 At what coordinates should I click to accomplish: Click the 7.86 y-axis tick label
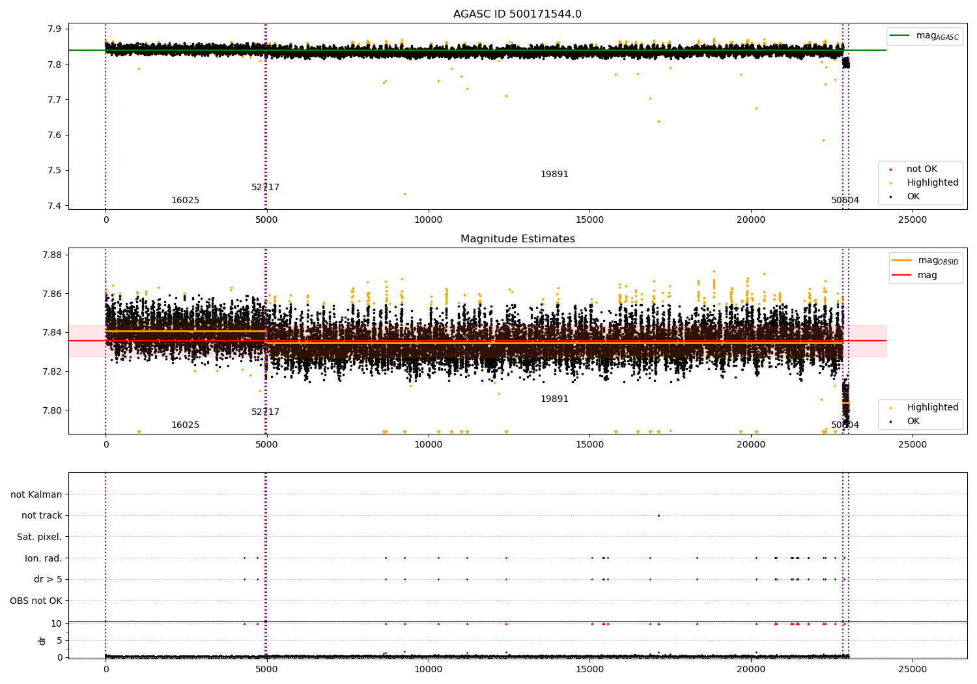tap(52, 294)
